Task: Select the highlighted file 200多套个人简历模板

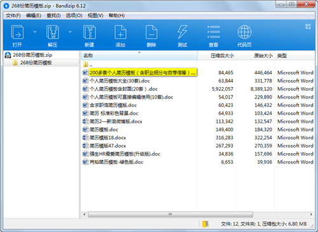Action: pyautogui.click(x=142, y=72)
